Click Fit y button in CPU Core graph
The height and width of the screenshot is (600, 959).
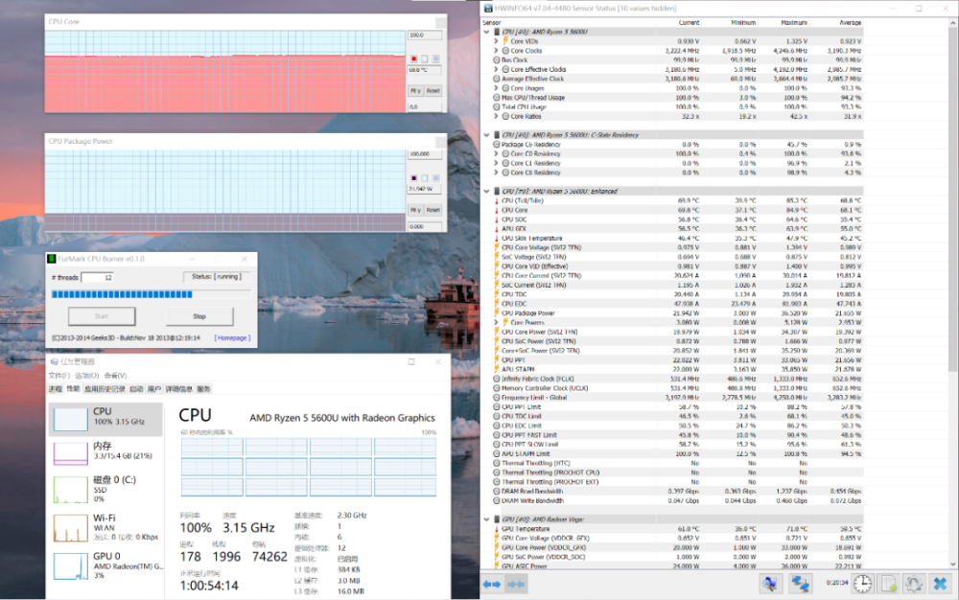point(415,90)
